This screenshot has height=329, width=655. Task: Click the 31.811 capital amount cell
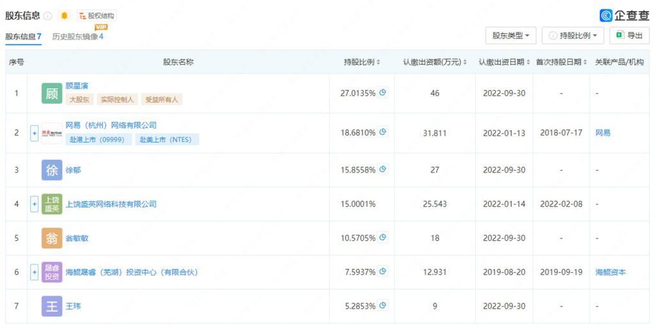(434, 133)
